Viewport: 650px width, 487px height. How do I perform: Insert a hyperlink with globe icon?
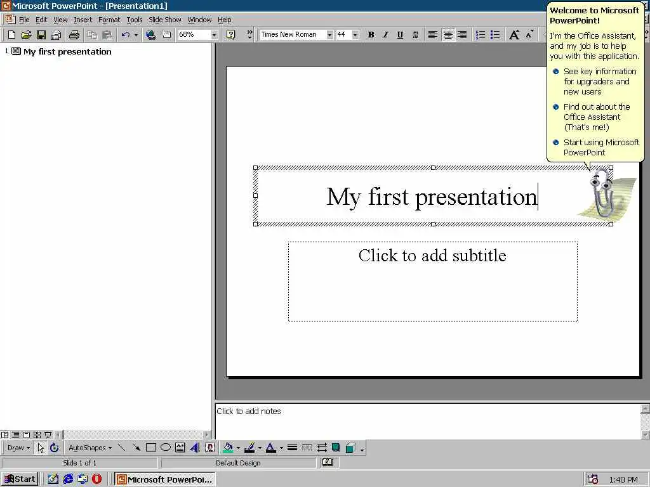point(151,35)
